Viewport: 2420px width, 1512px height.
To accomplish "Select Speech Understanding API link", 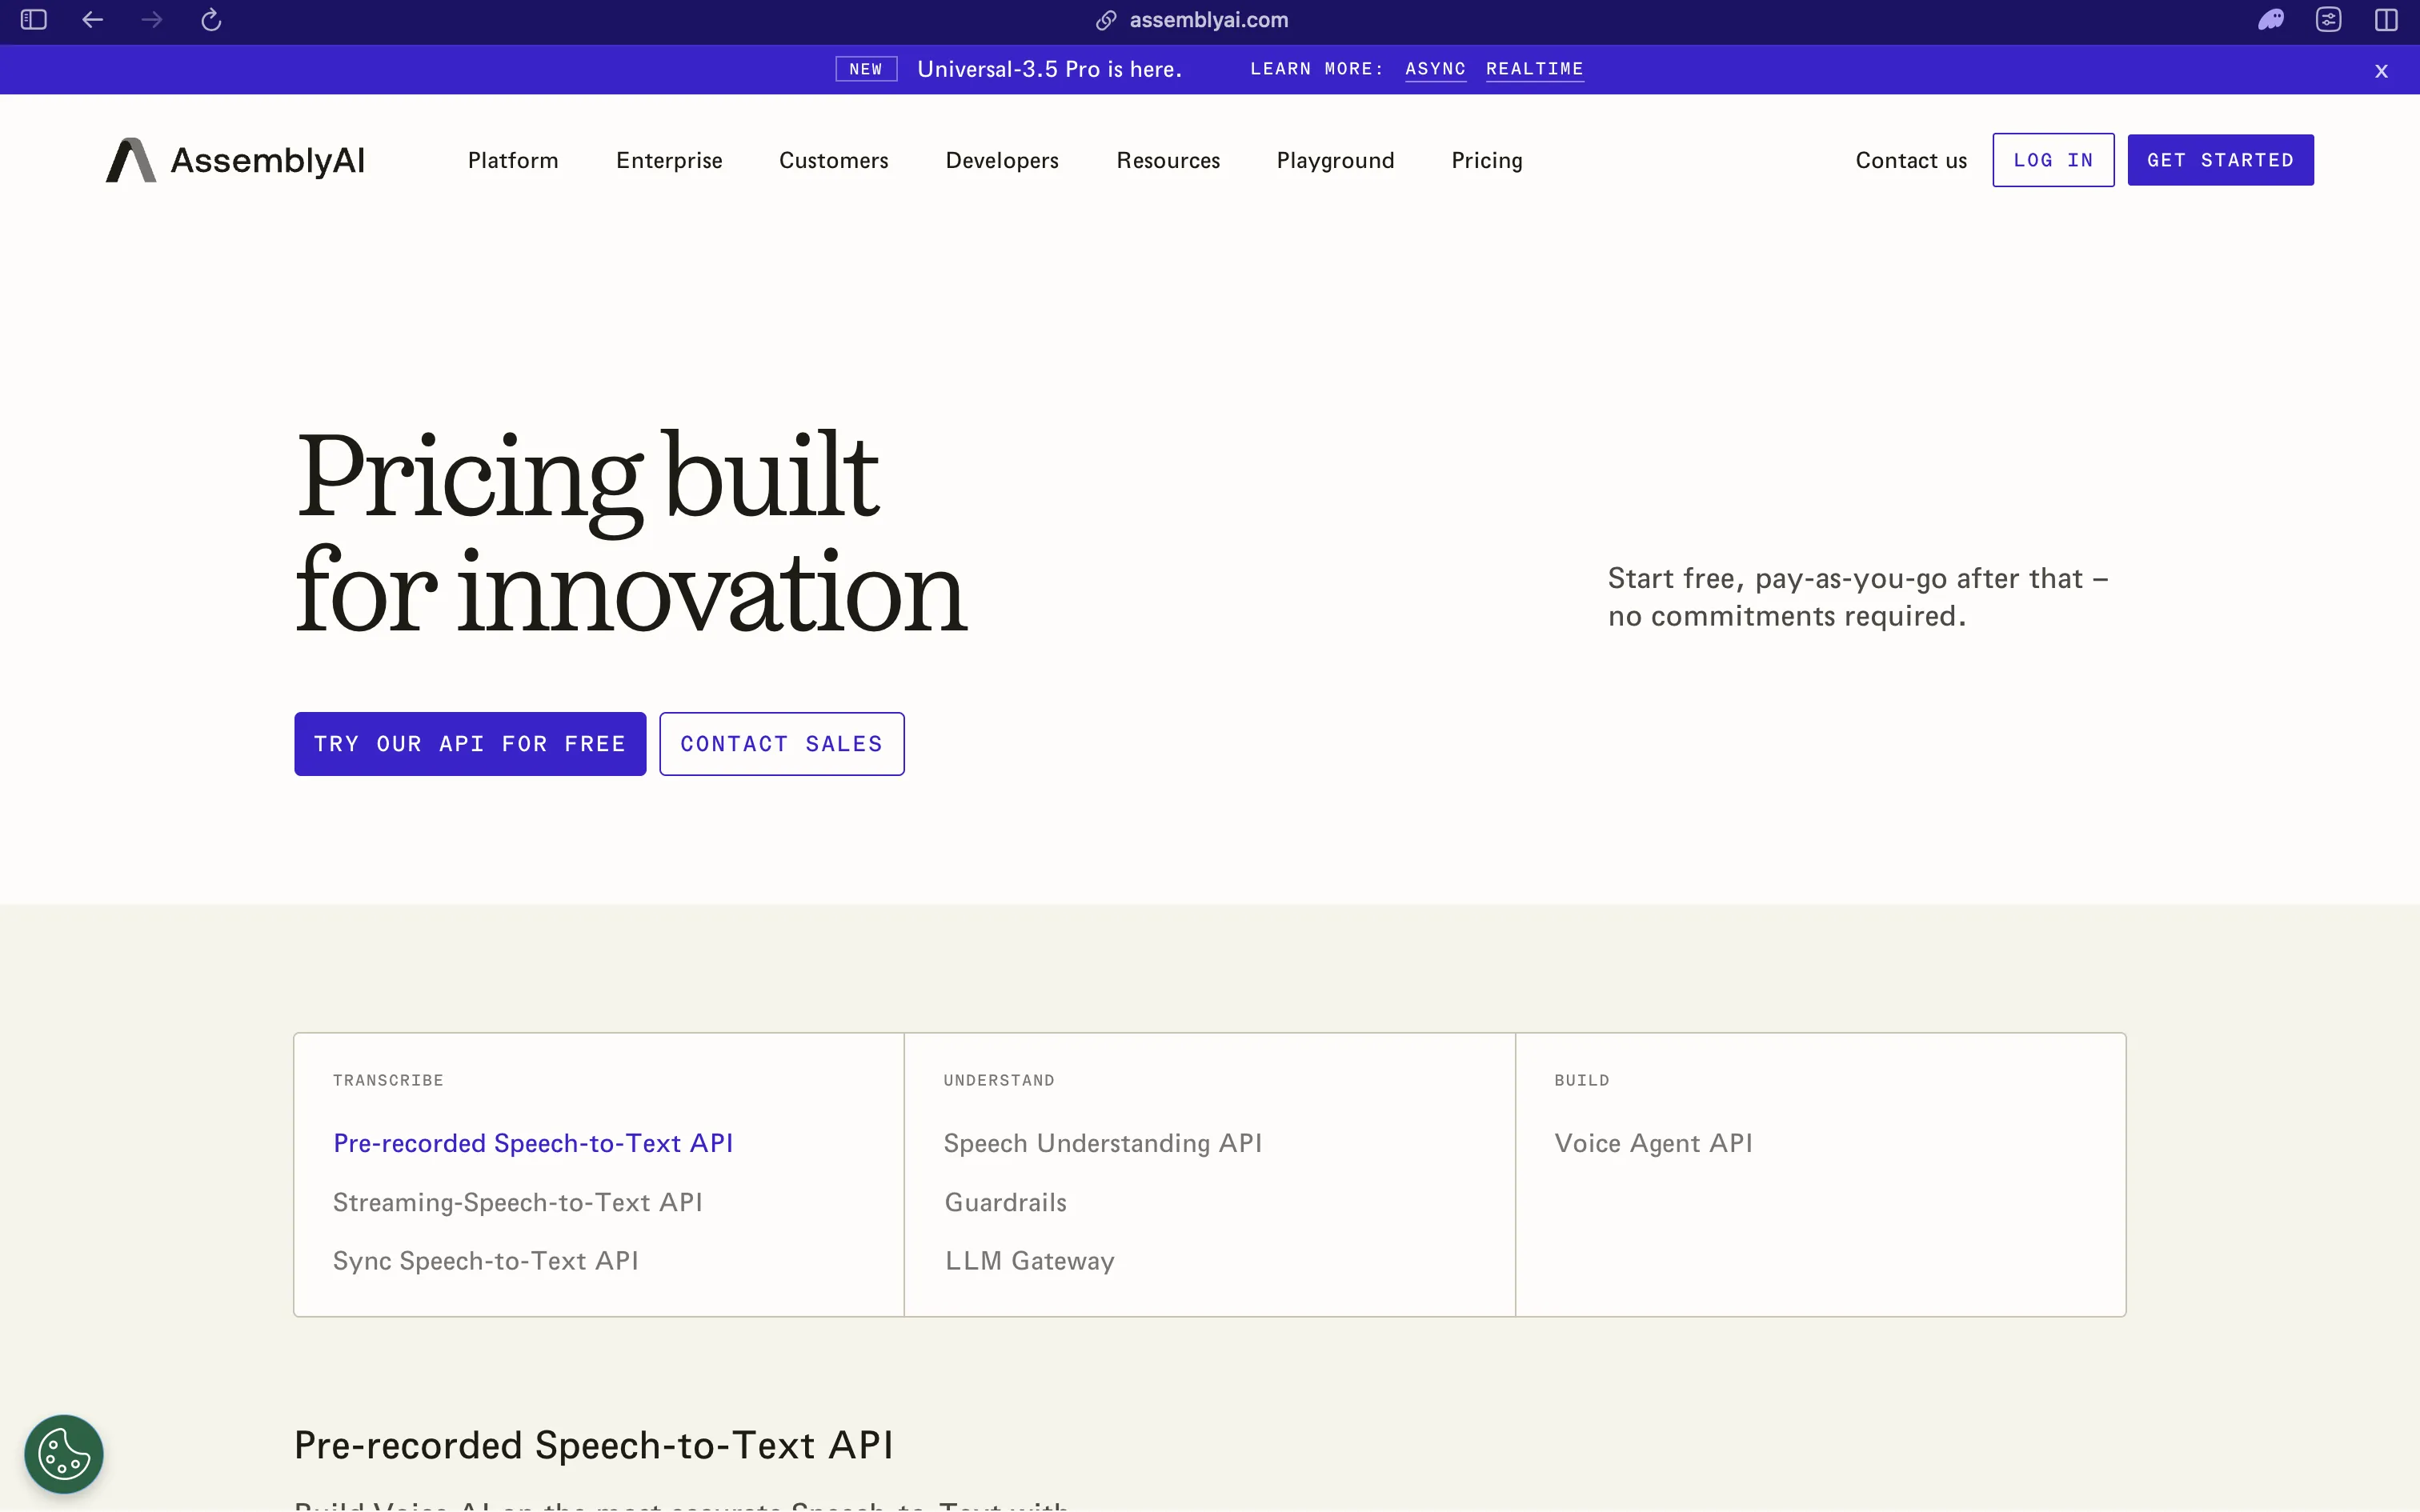I will (1102, 1143).
